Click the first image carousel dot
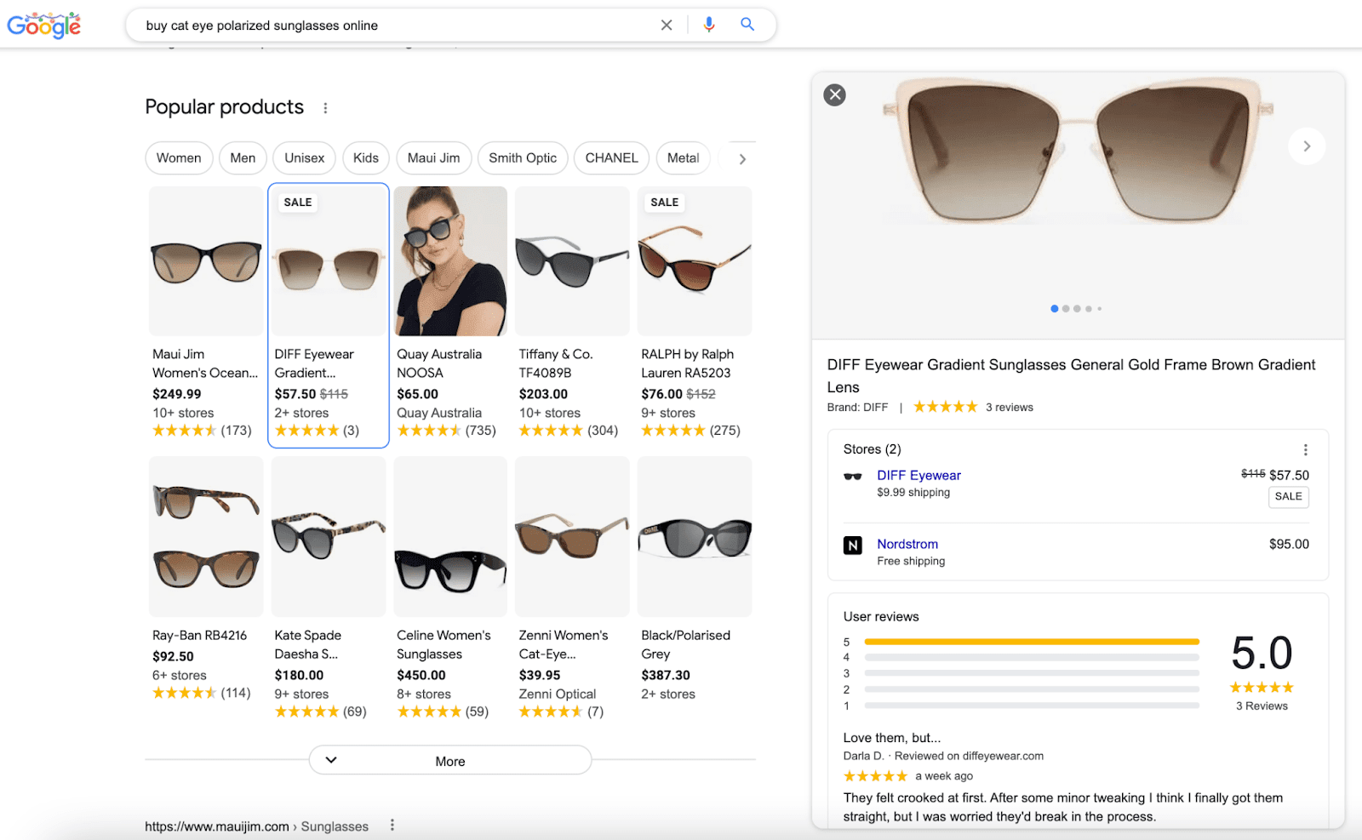 coord(1055,309)
